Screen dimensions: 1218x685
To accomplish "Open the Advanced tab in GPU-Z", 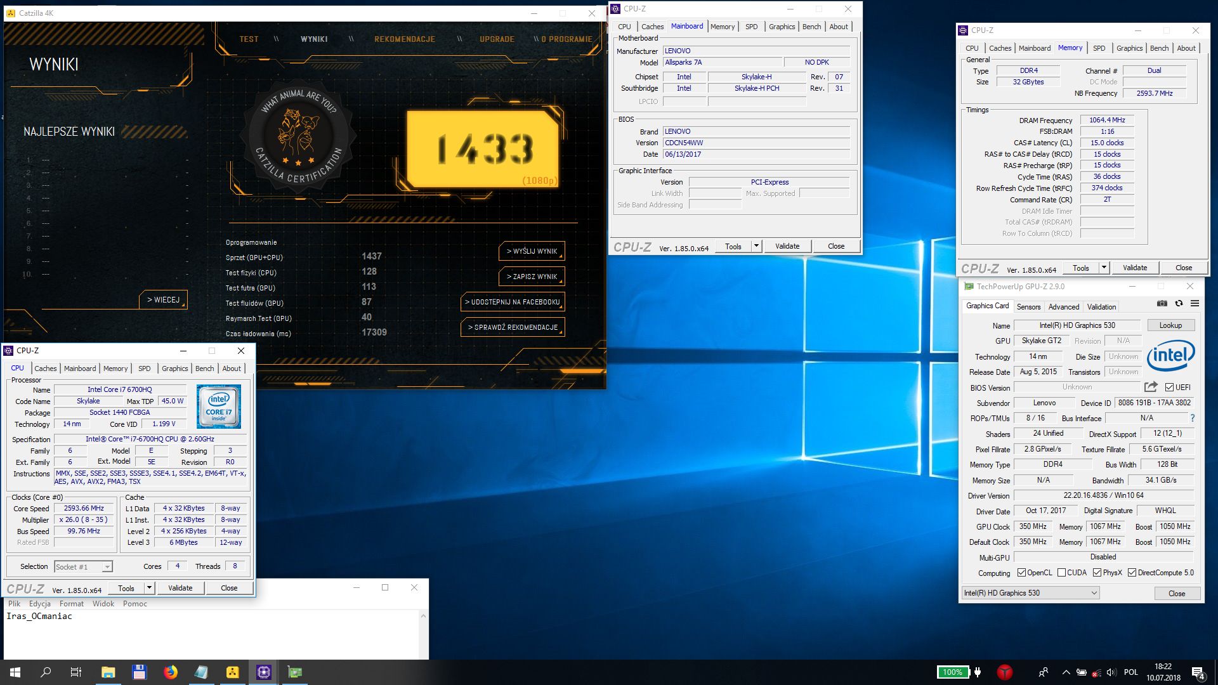I will point(1063,307).
